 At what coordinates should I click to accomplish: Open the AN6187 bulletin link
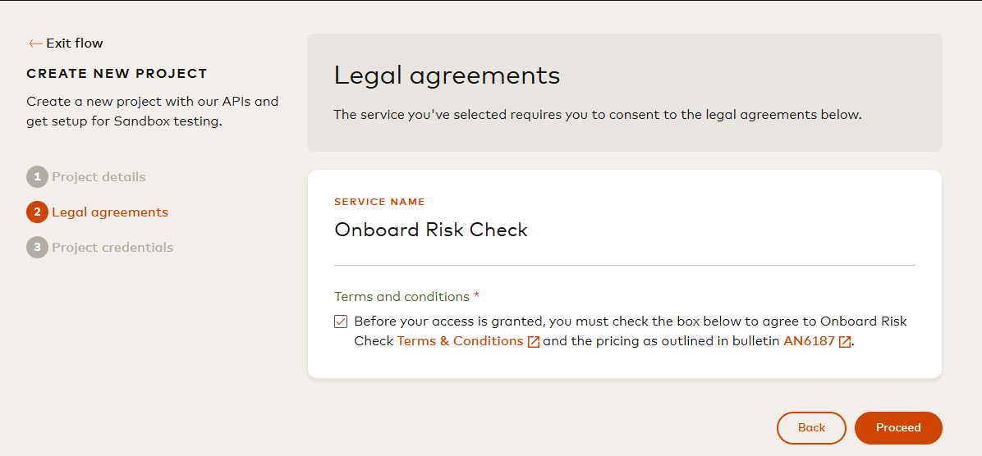click(x=809, y=341)
